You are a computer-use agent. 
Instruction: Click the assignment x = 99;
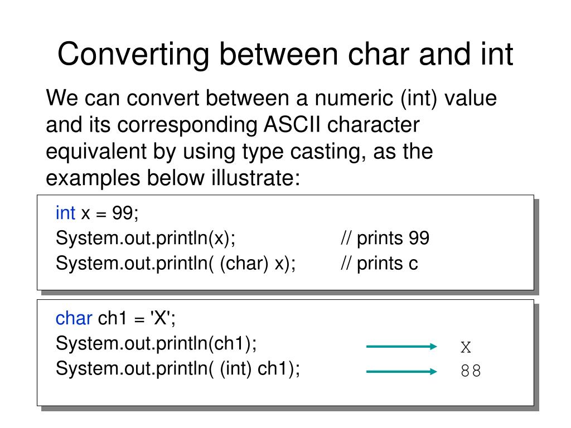tap(110, 213)
